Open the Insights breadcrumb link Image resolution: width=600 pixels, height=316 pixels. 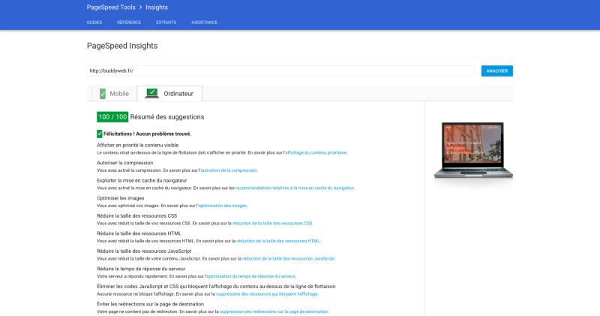point(157,8)
